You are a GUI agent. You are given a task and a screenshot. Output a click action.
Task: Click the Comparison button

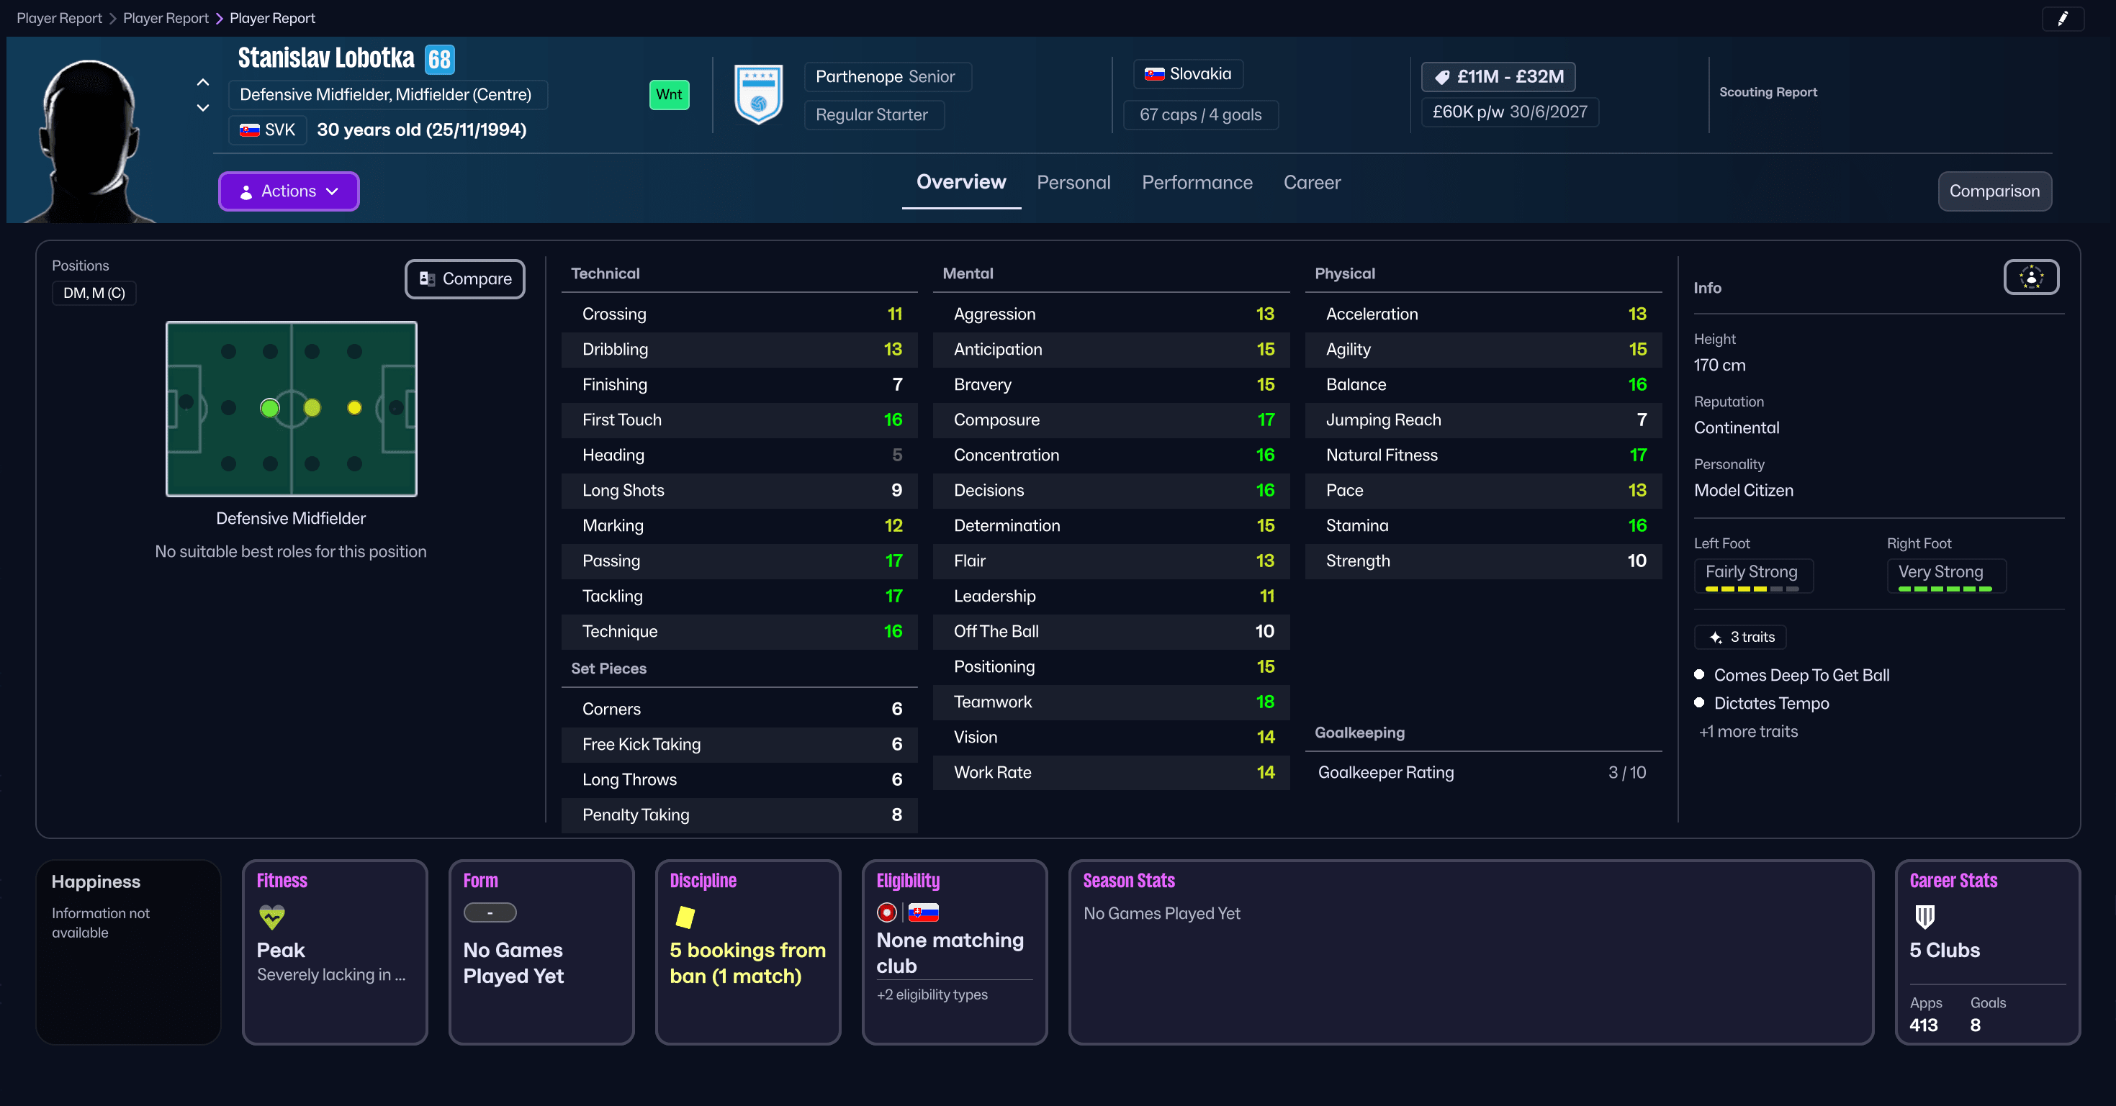[x=1994, y=191]
